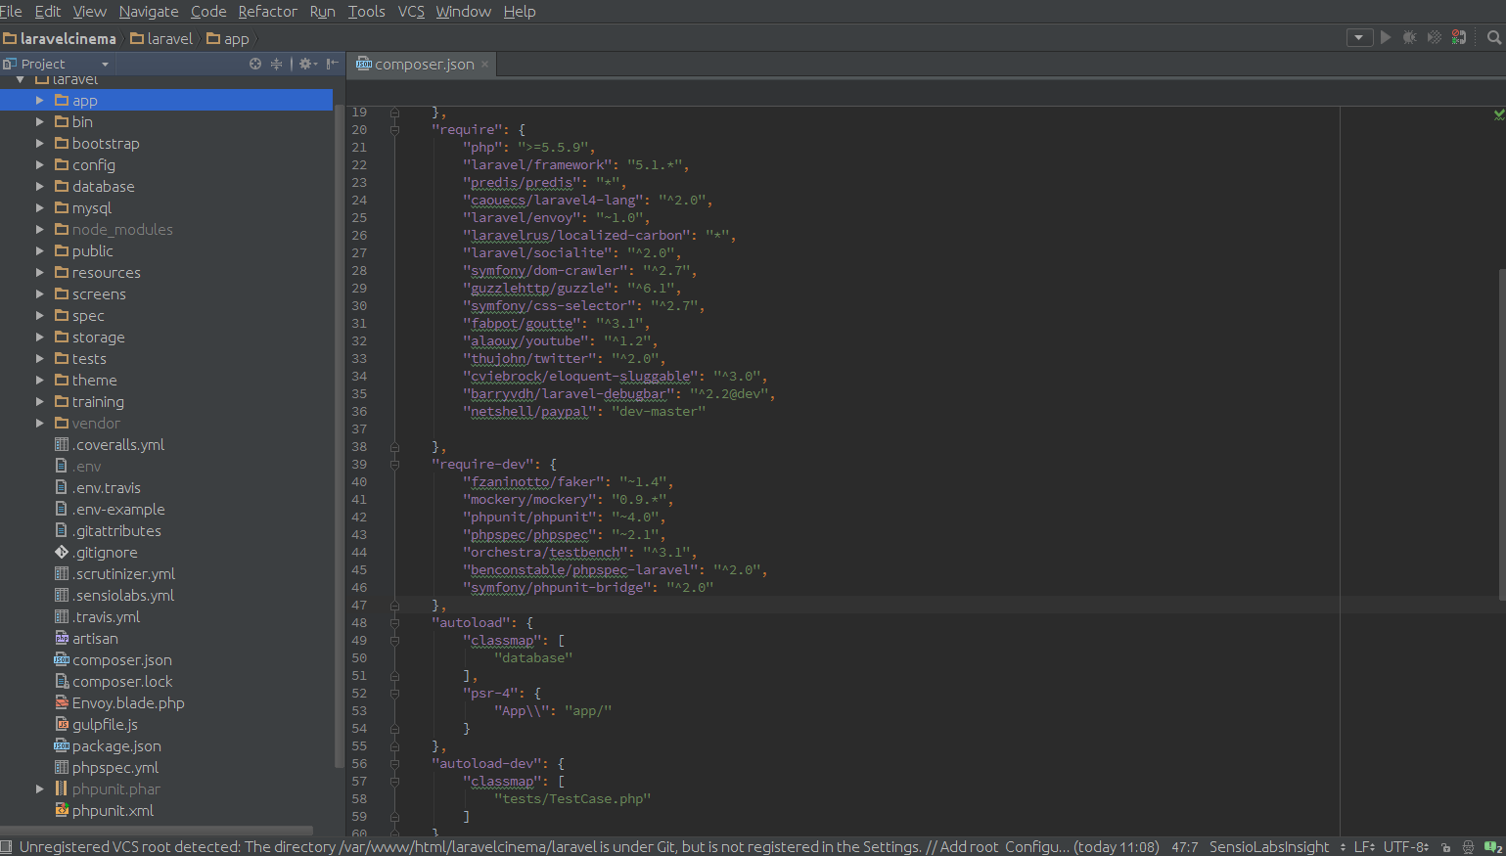Expand the config folder

click(39, 165)
